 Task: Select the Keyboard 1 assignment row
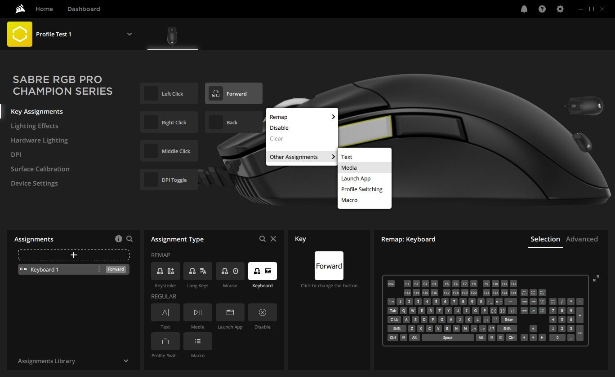click(74, 269)
